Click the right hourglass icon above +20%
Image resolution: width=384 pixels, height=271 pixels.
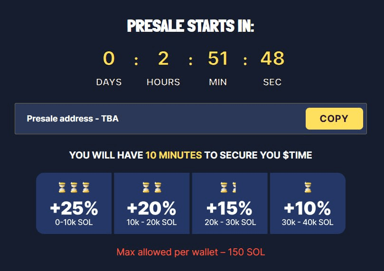point(158,187)
